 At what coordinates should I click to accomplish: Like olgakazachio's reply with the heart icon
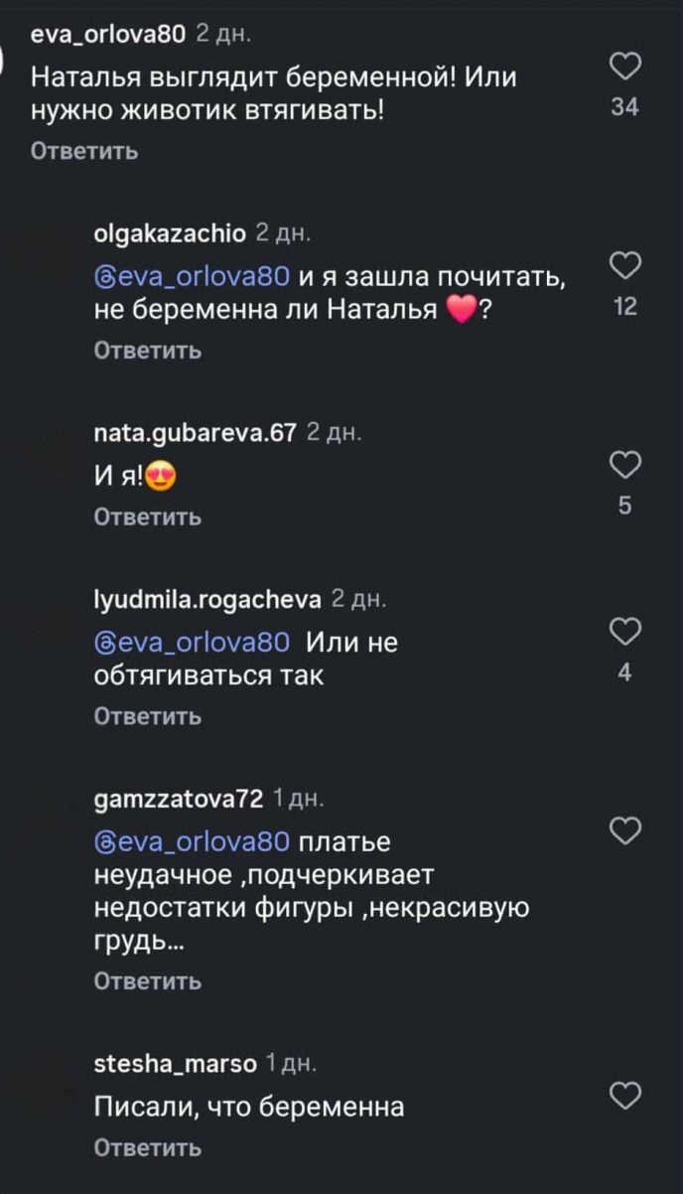[x=624, y=266]
